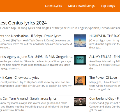Click the Cumberland Gap thumbnail image
The width and height of the screenshot is (120, 112).
point(80,102)
